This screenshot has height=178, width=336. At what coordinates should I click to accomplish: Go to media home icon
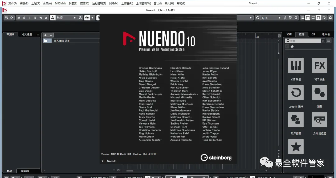292,47
